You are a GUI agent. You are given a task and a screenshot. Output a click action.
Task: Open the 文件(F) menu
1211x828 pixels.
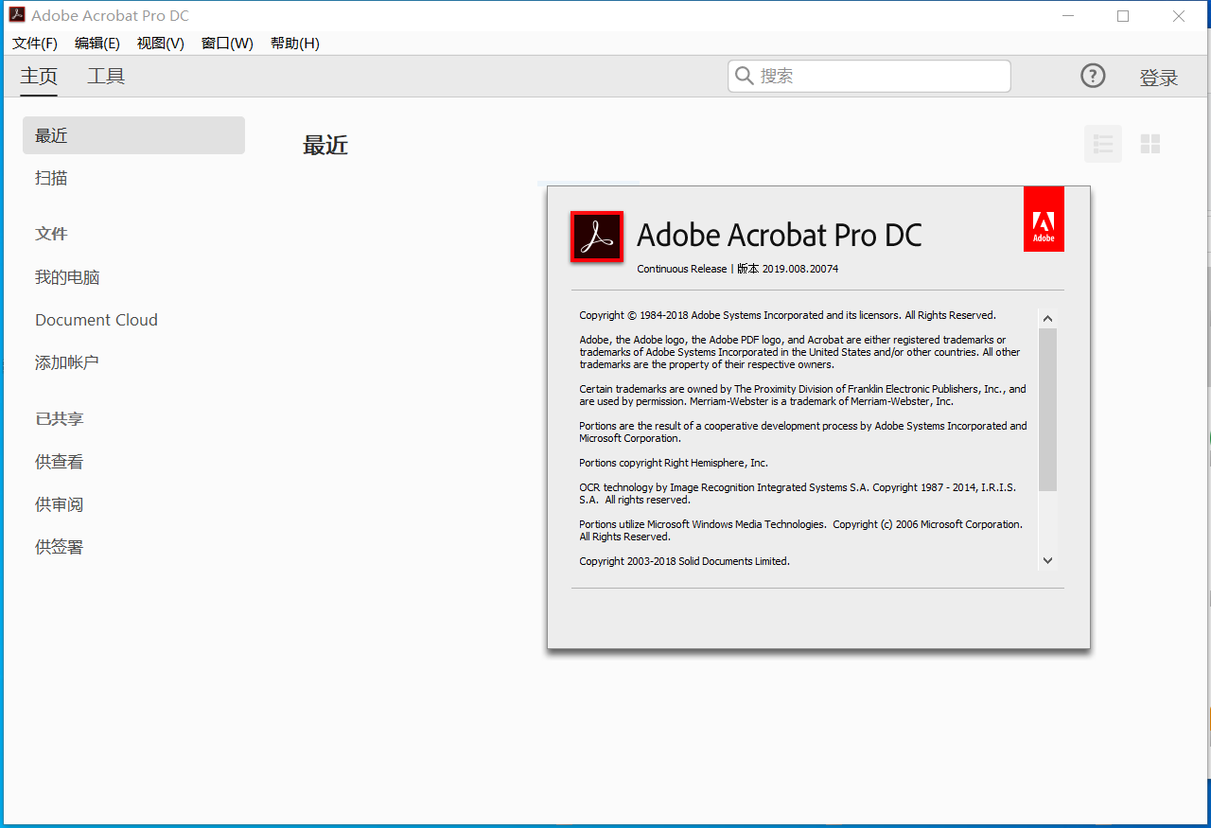(35, 44)
